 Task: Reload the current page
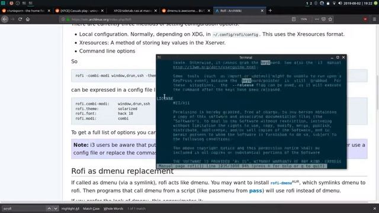coord(20,19)
